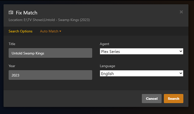
Task: Click the Location file path text
Action: 49,20
